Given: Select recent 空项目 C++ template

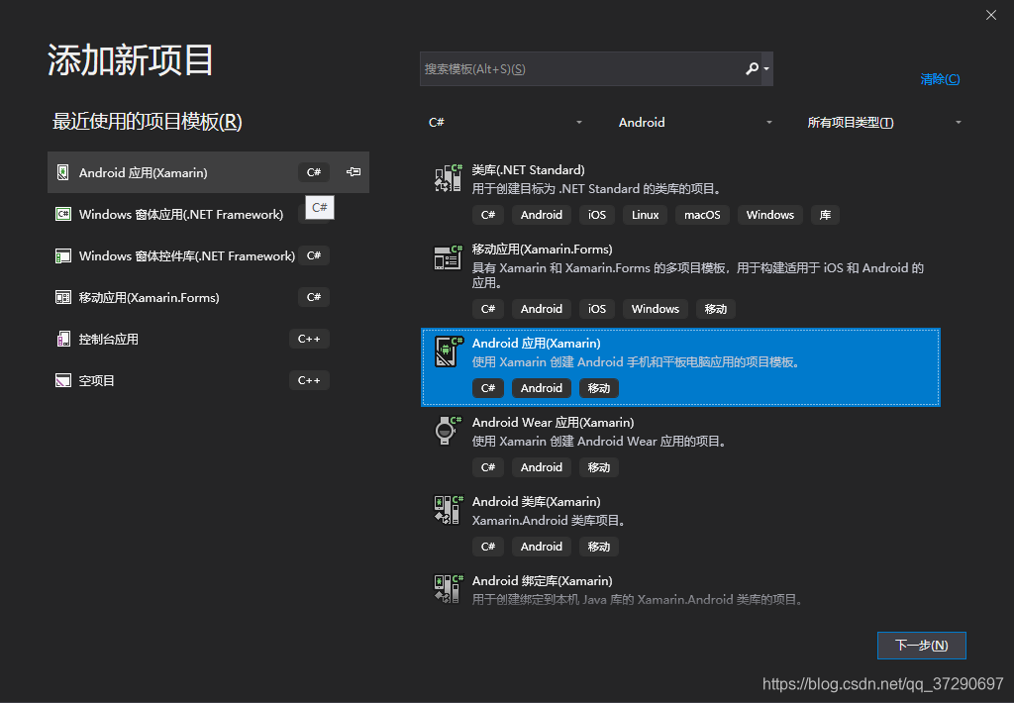Looking at the screenshot, I should point(208,380).
